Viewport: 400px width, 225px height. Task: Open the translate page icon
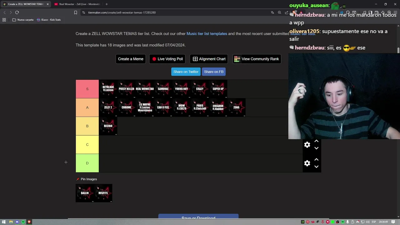[x=272, y=12]
